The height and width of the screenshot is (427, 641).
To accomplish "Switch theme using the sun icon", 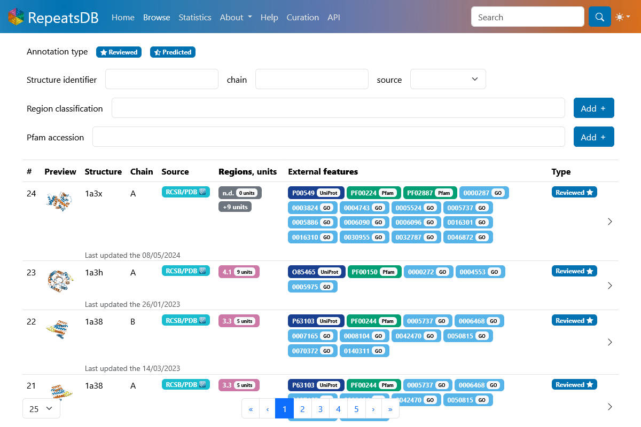I will [620, 17].
